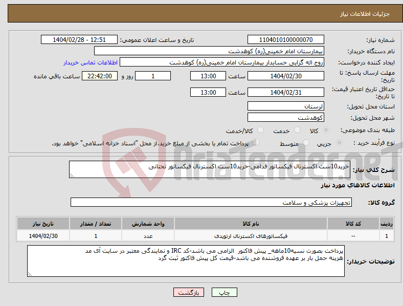The width and height of the screenshot is (403, 306).
Task: Click the تعداد / مقدار column header
Action: (96, 224)
